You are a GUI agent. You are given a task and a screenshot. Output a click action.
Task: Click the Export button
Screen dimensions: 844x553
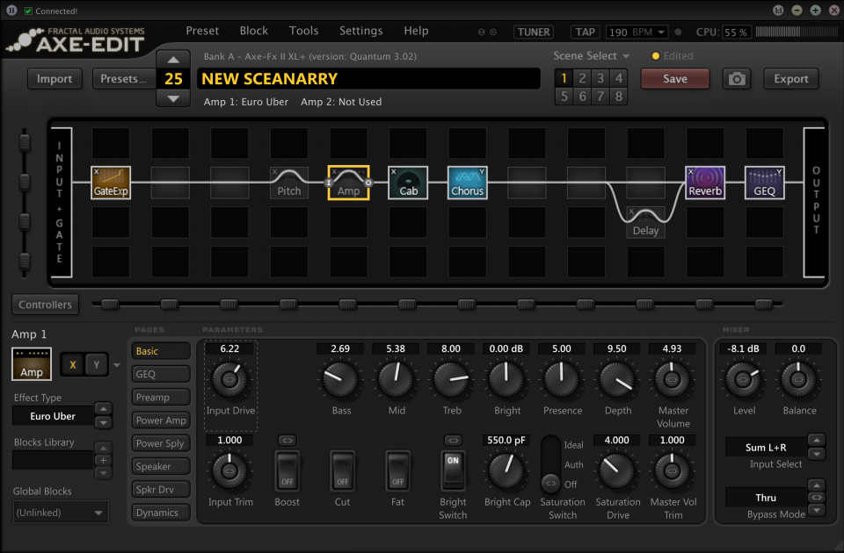(x=790, y=78)
